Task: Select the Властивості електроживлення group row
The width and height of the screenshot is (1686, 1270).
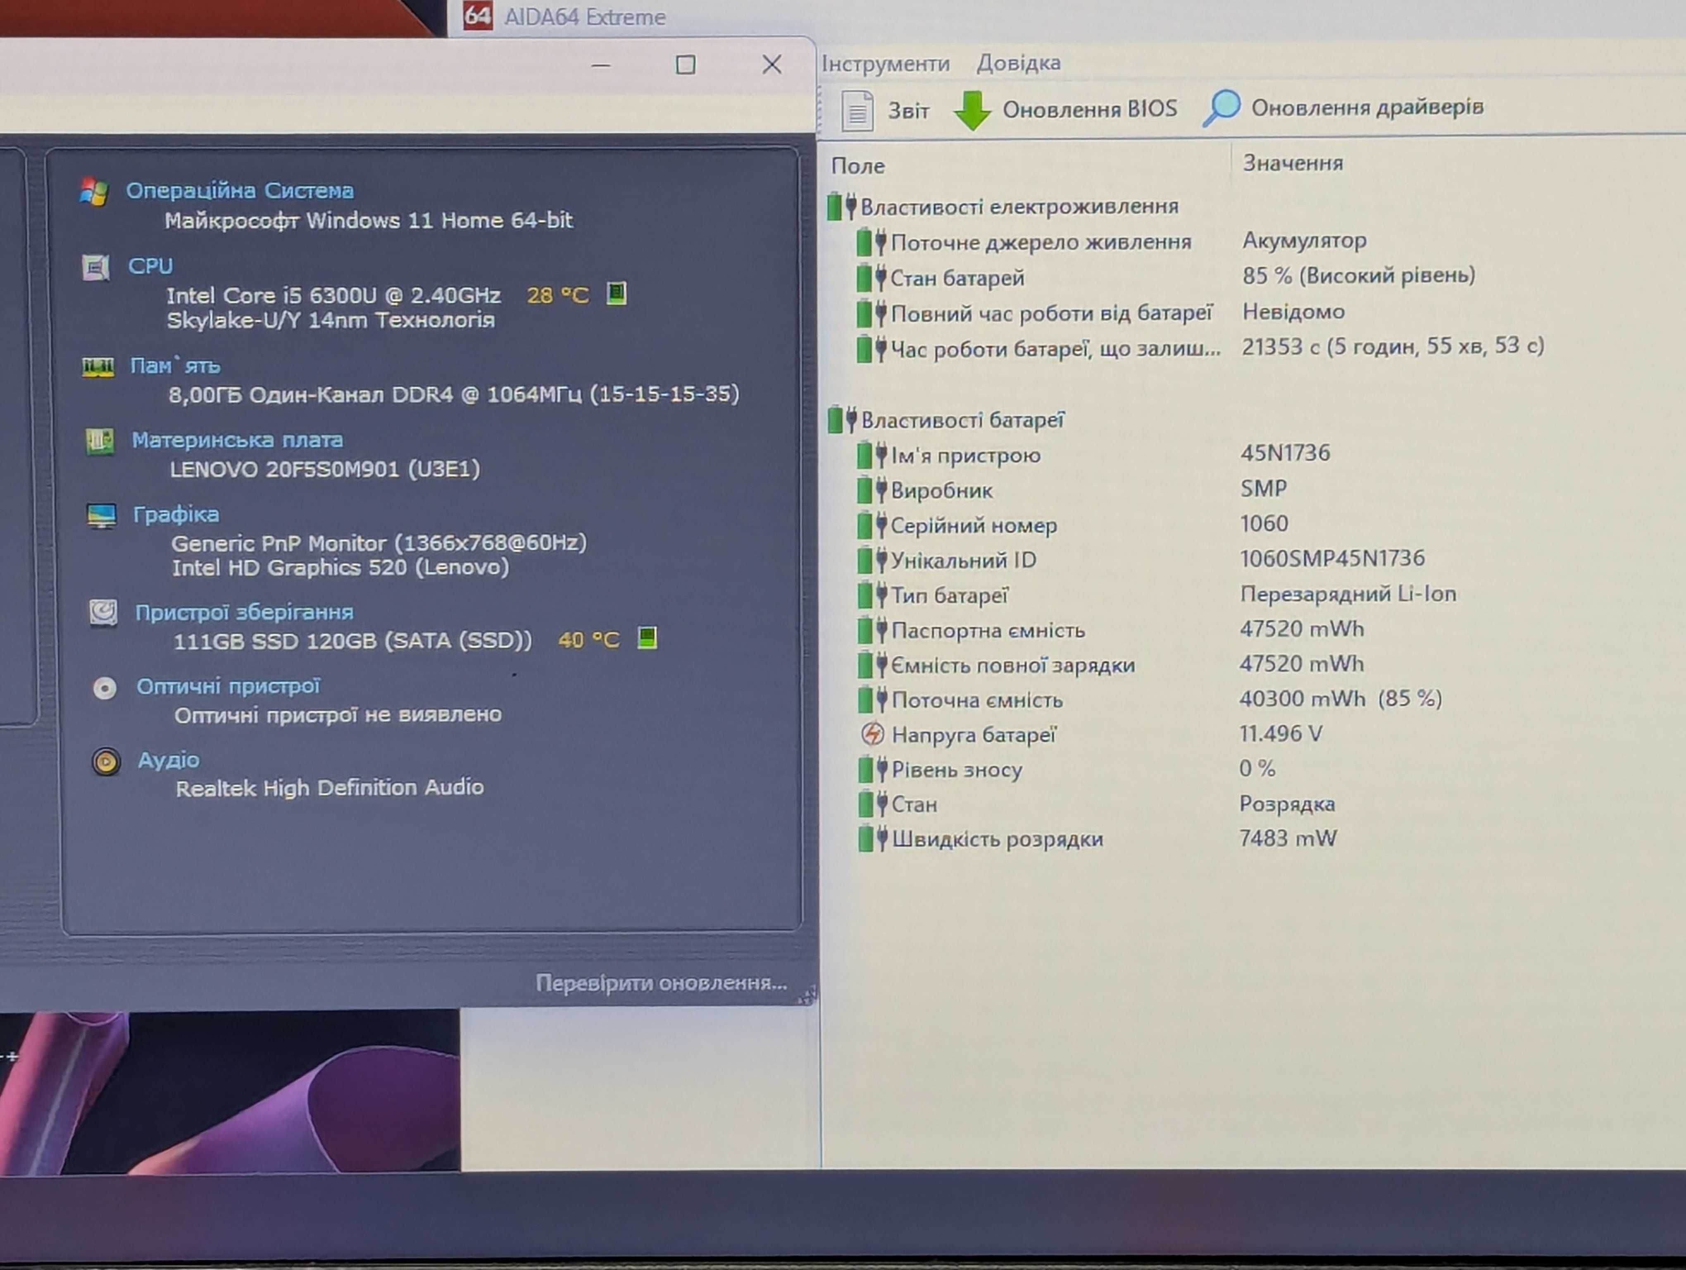Action: tap(1003, 207)
